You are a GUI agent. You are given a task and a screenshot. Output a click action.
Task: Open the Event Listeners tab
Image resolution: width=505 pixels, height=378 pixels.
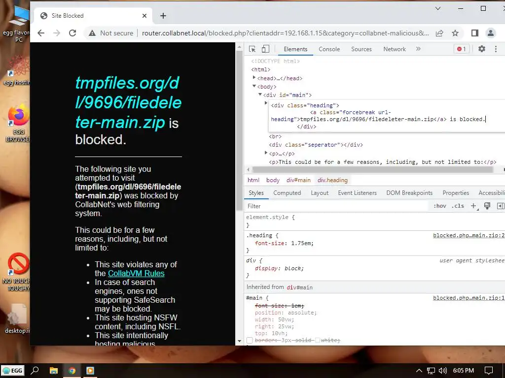(x=357, y=193)
